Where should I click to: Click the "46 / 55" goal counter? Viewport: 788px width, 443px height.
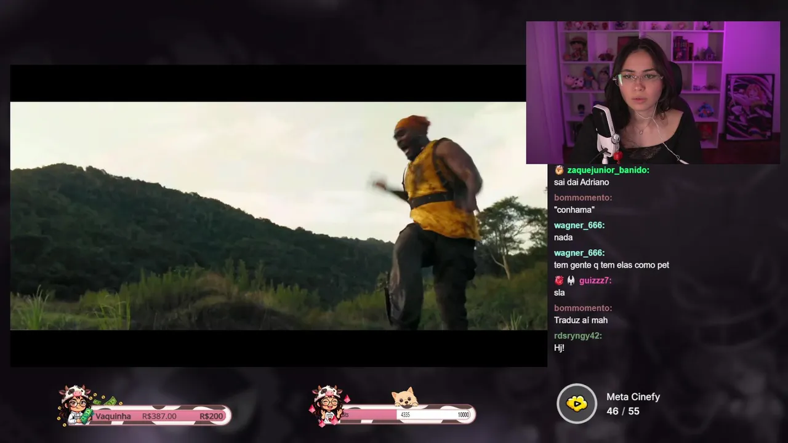click(x=623, y=411)
